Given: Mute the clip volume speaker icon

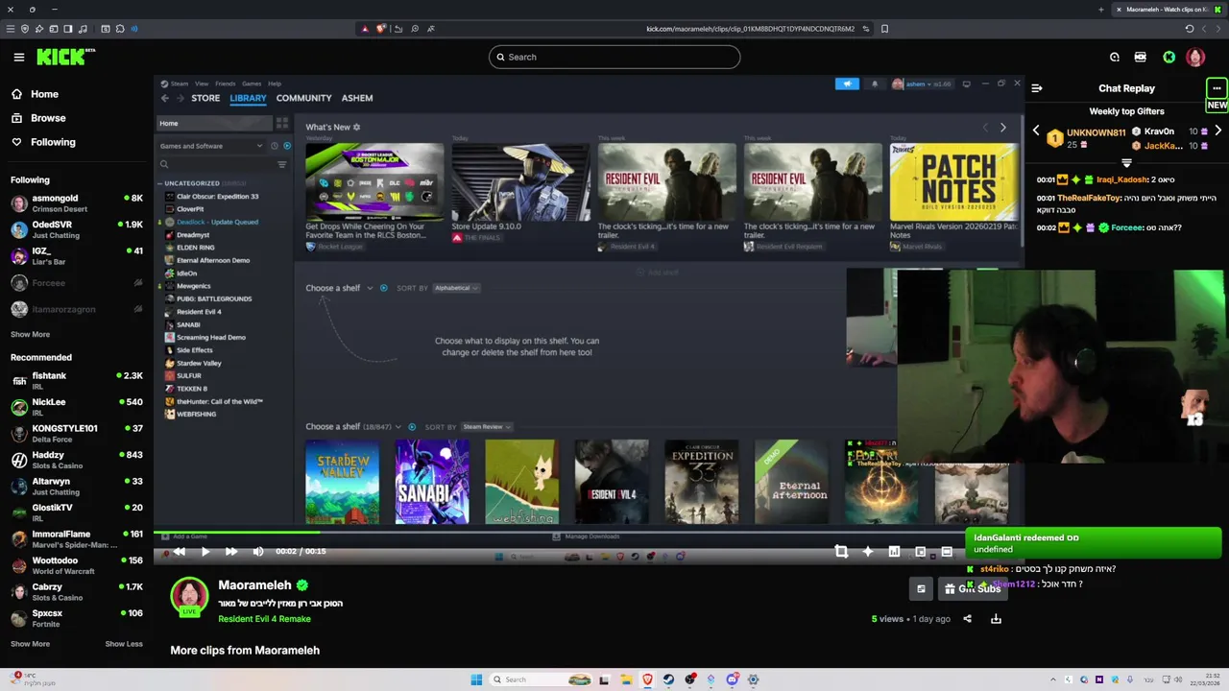Looking at the screenshot, I should click(x=257, y=552).
